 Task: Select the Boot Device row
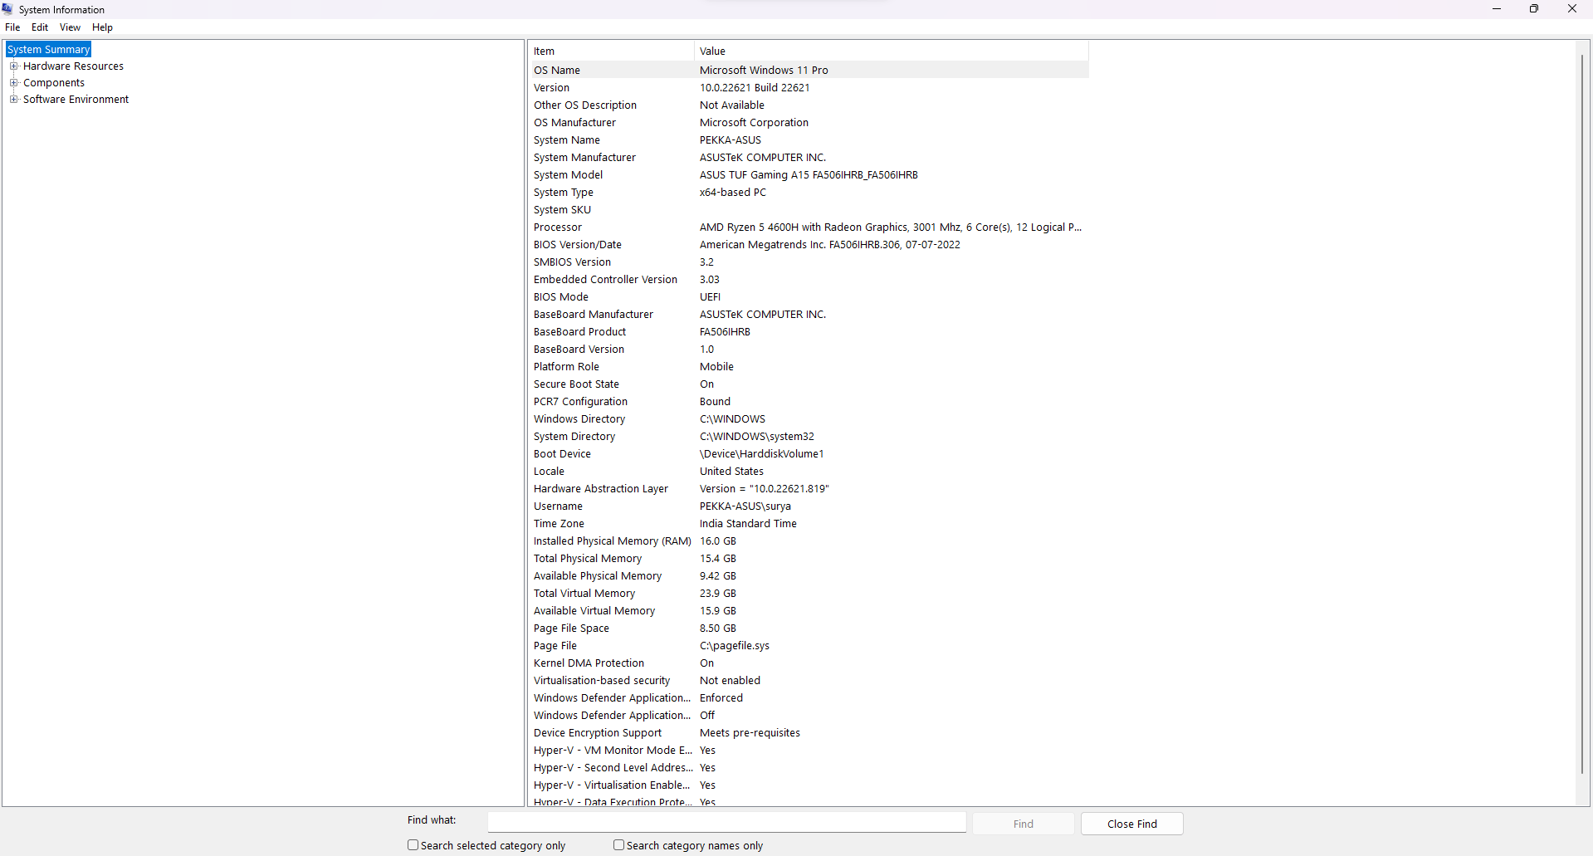809,454
